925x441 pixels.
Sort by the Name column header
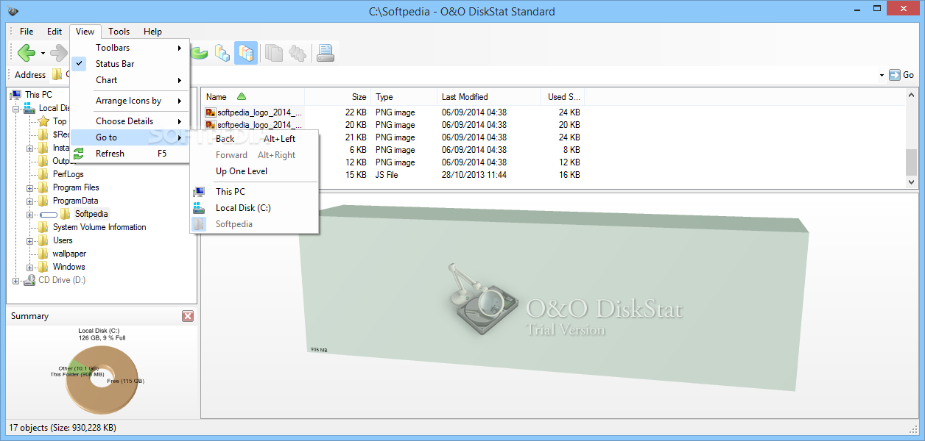tap(253, 97)
